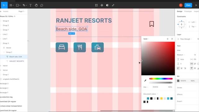The width and height of the screenshot is (199, 112).
Task: Click the hue slider in color picker
Action: 161,79
